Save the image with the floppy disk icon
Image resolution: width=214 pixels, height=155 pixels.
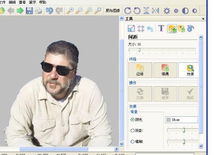click(x=29, y=11)
